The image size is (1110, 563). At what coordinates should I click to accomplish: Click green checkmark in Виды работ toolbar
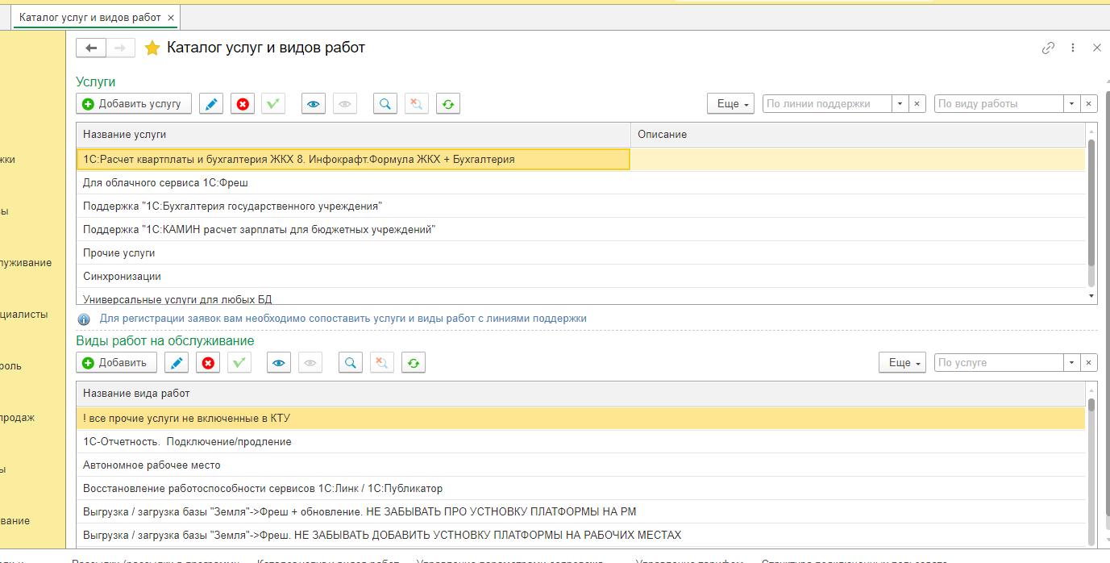(239, 363)
